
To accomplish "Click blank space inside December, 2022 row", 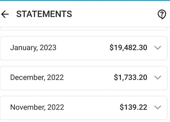I will (x=89, y=78).
